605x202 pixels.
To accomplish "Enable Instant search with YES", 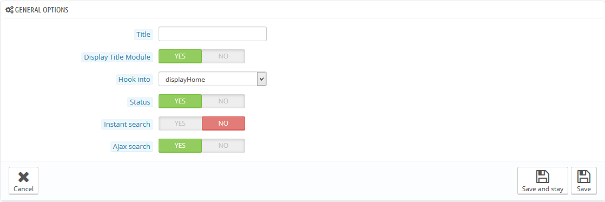I will coord(180,123).
